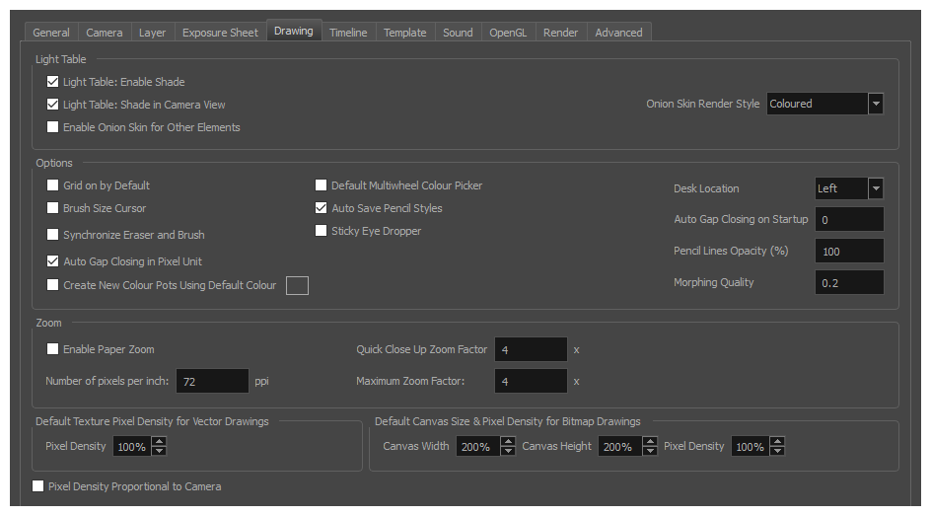Check Pixel Density Proportional to Camera

(x=38, y=486)
